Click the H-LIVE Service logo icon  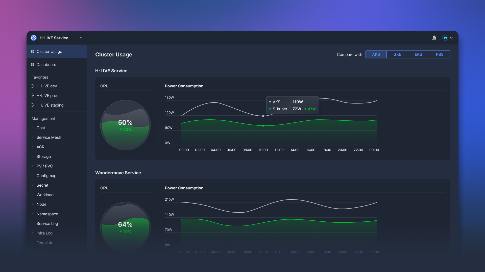pos(34,38)
